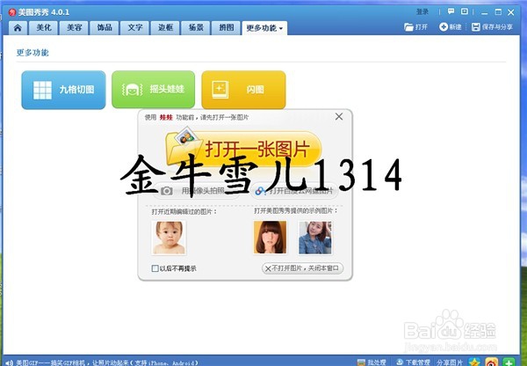Launch the 摇头娃娃 feature tile
527x366 pixels.
[x=153, y=90]
